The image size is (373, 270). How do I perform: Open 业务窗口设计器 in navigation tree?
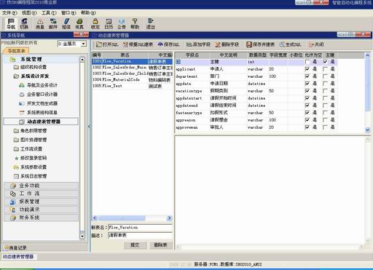coord(39,95)
